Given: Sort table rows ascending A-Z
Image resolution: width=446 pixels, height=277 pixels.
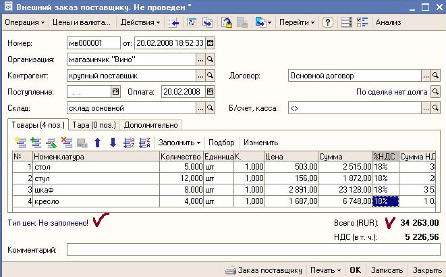Looking at the screenshot, I should point(129,143).
